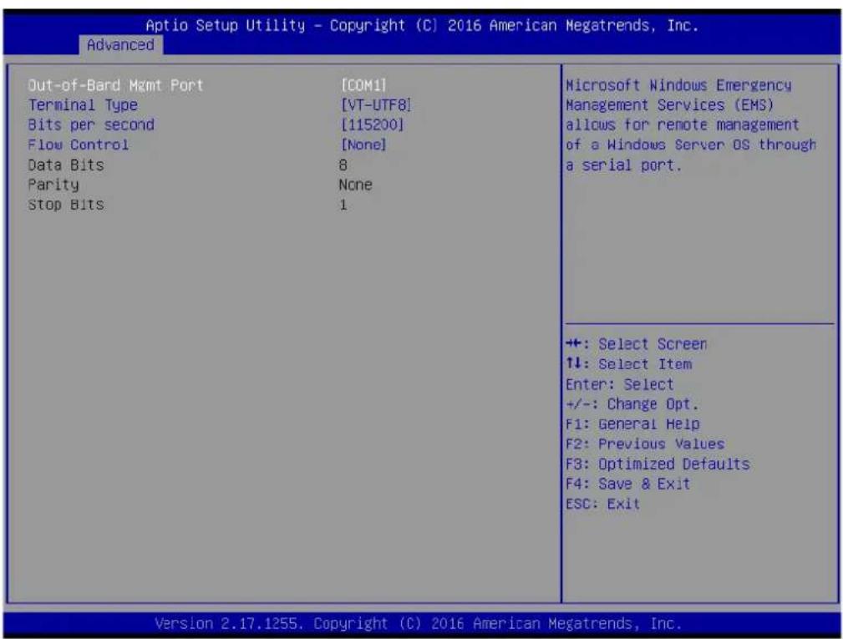Select the Bits per second setting

tap(91, 125)
